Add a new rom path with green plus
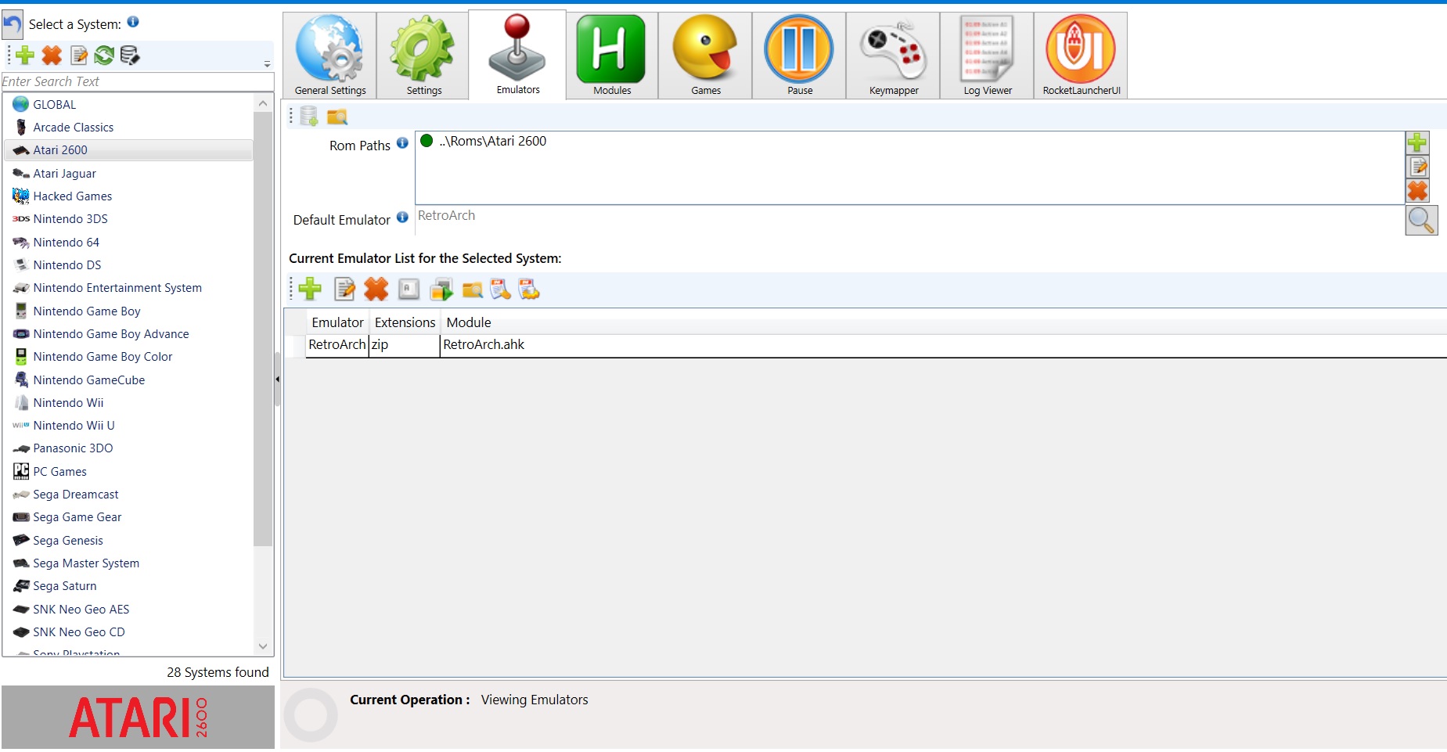 click(x=1417, y=142)
